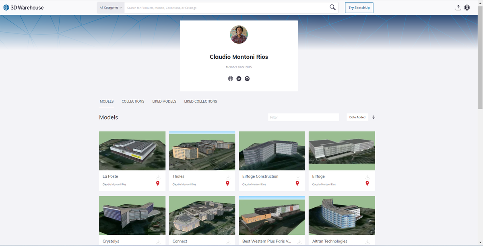The image size is (483, 246).
Task: Open the Eiffage model thumbnail
Action: [342, 151]
